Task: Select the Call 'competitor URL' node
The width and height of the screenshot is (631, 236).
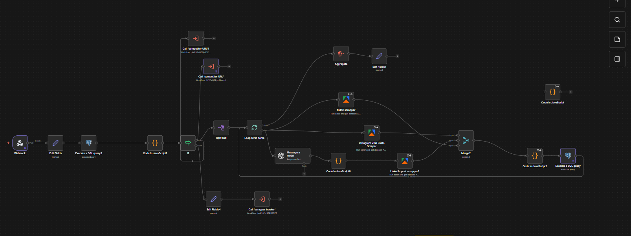Action: pyautogui.click(x=211, y=66)
